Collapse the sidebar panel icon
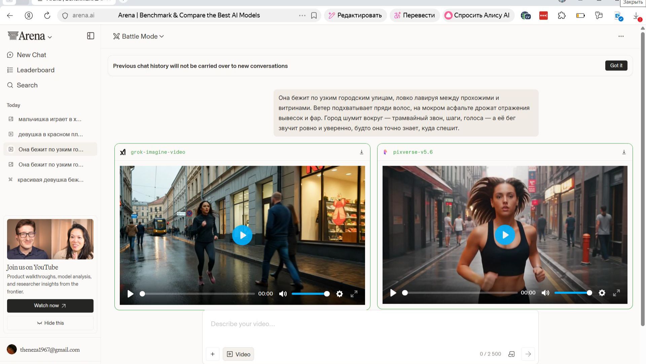Screen dimensions: 646x364 tap(91, 36)
